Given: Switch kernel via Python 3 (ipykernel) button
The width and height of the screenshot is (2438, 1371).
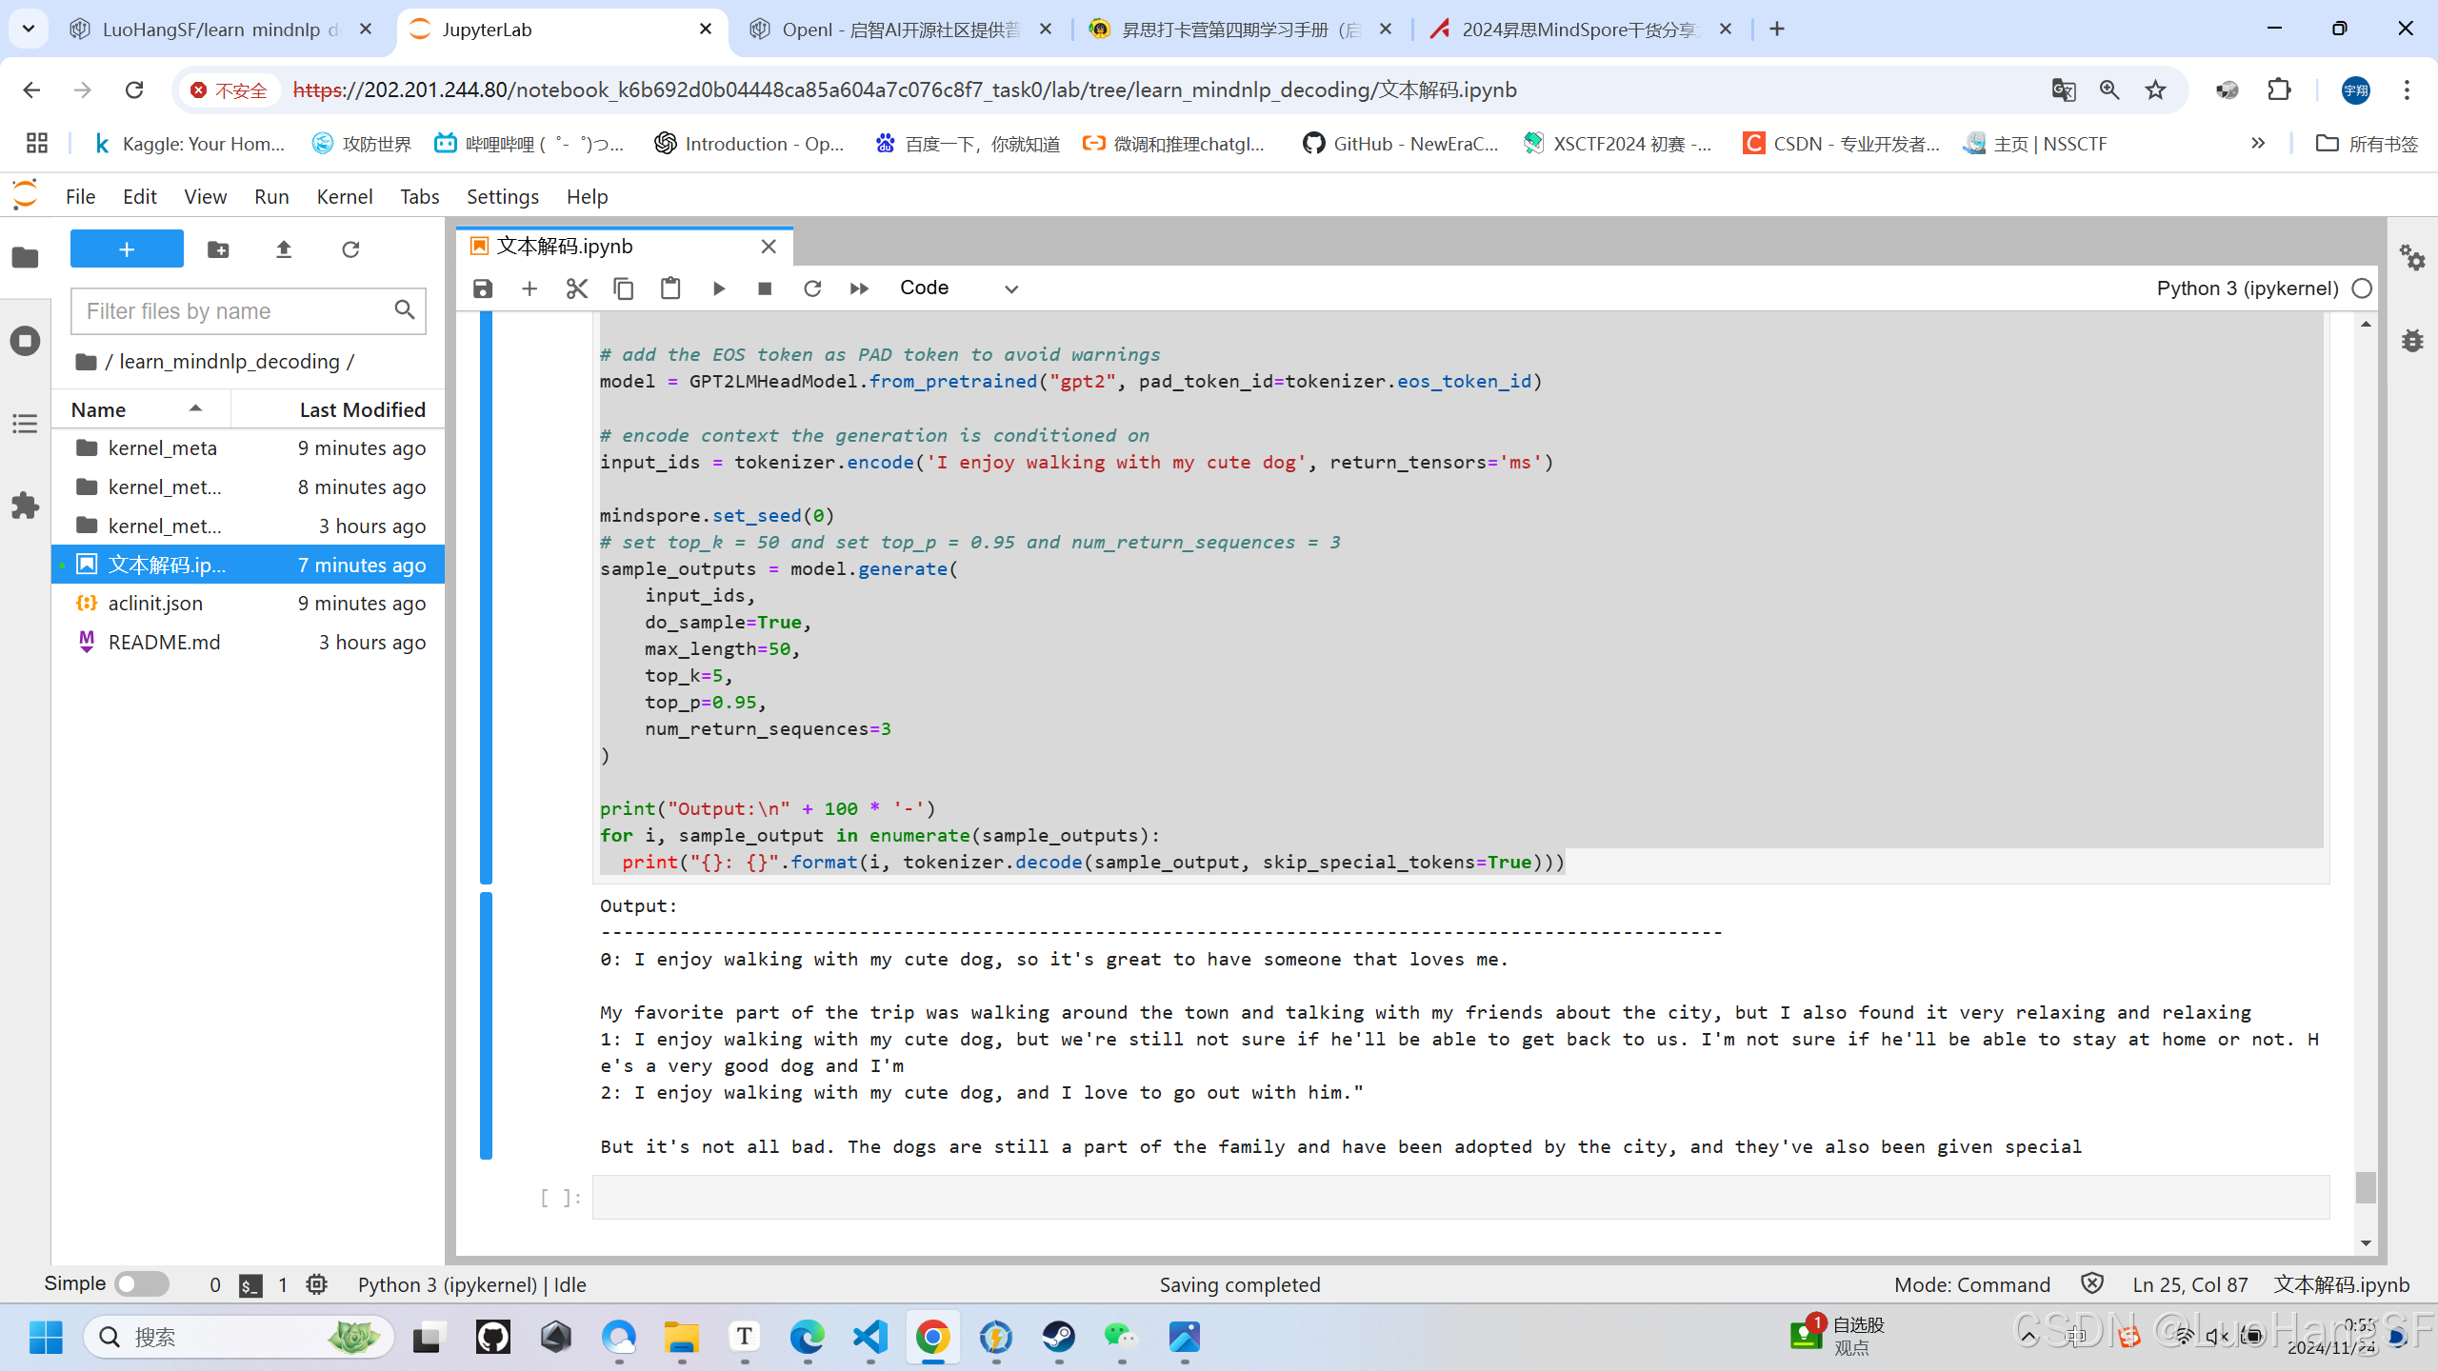Looking at the screenshot, I should [2248, 288].
